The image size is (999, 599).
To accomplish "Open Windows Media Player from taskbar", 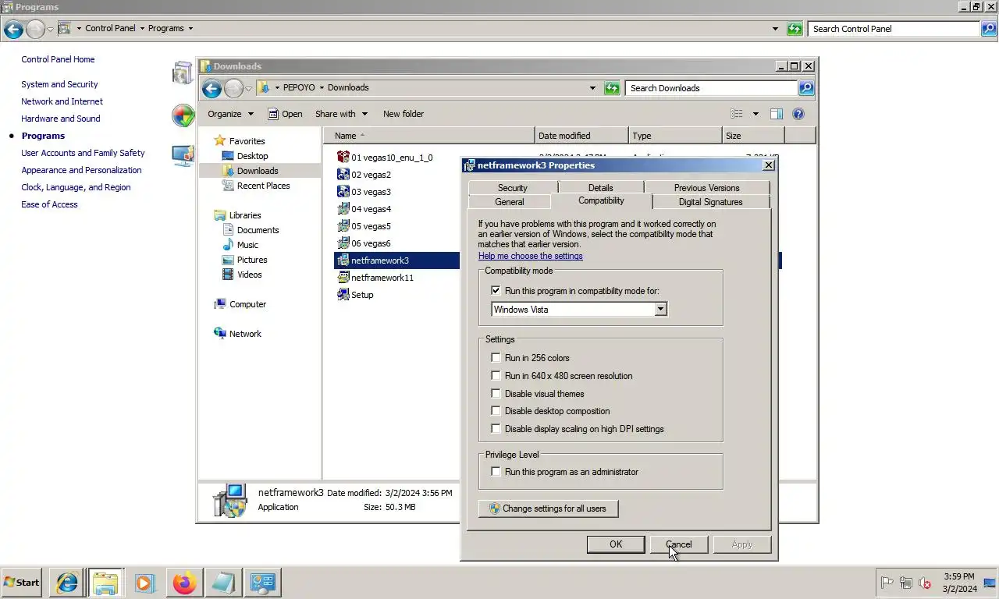I will pos(144,583).
